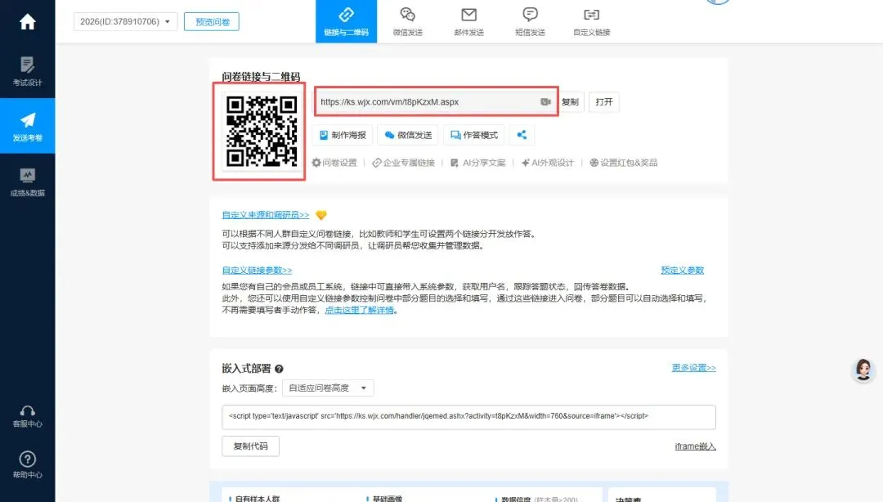The width and height of the screenshot is (883, 502).
Task: Open 预定义参数 link
Action: [x=682, y=270]
